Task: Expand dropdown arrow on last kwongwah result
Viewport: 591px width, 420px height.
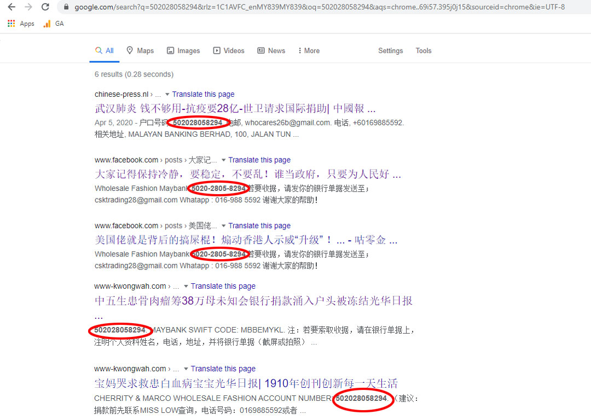Action: point(186,369)
